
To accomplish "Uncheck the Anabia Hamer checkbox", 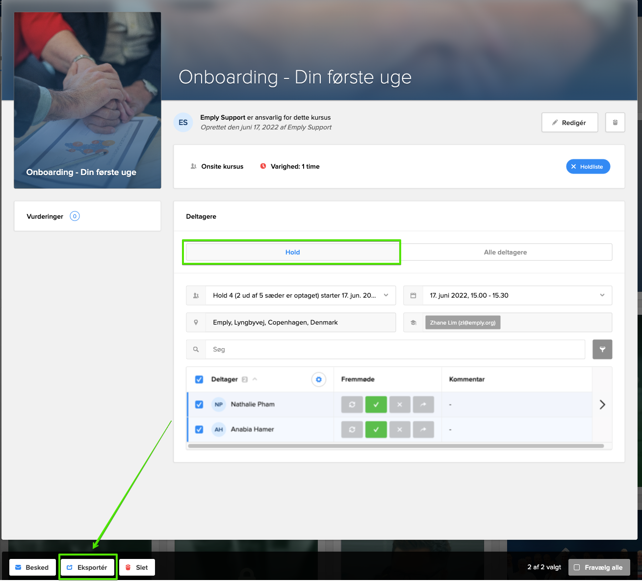I will [x=199, y=430].
